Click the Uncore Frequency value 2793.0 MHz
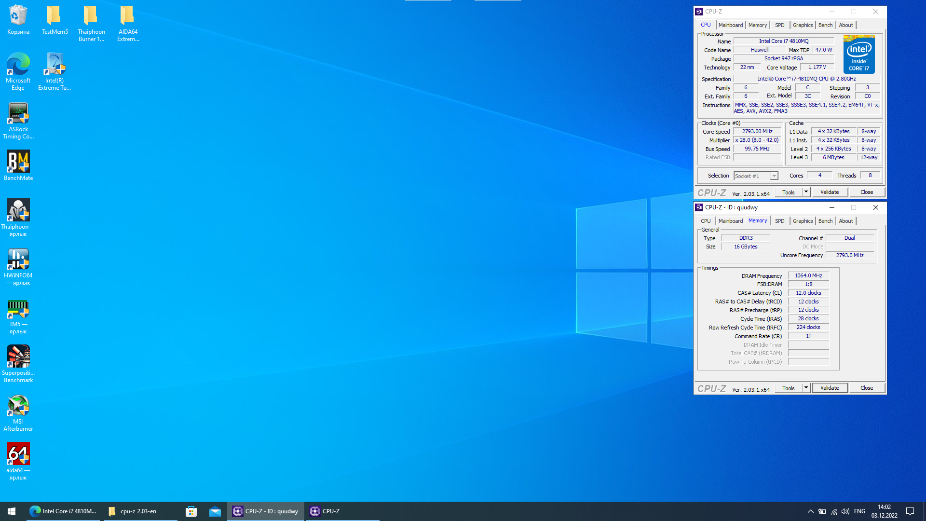926x521 pixels. 850,255
